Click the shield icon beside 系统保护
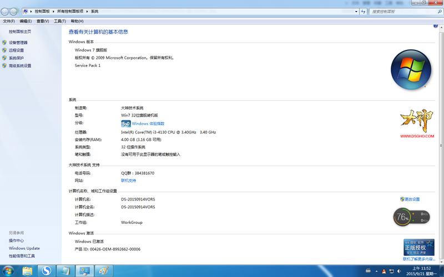The image size is (444, 277). (x=4, y=58)
